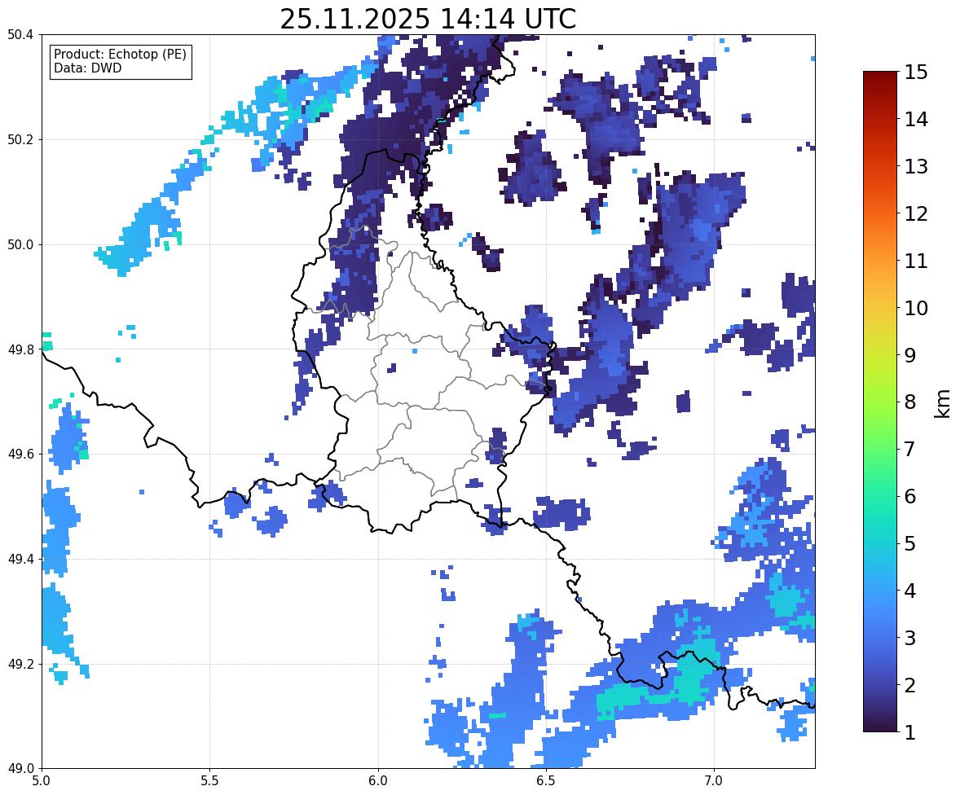The image size is (960, 795).
Task: Click the colorbar tick label 6
Action: 910,496
